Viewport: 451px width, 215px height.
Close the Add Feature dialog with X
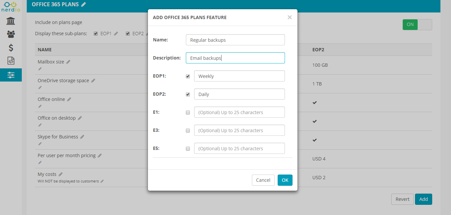tap(290, 17)
